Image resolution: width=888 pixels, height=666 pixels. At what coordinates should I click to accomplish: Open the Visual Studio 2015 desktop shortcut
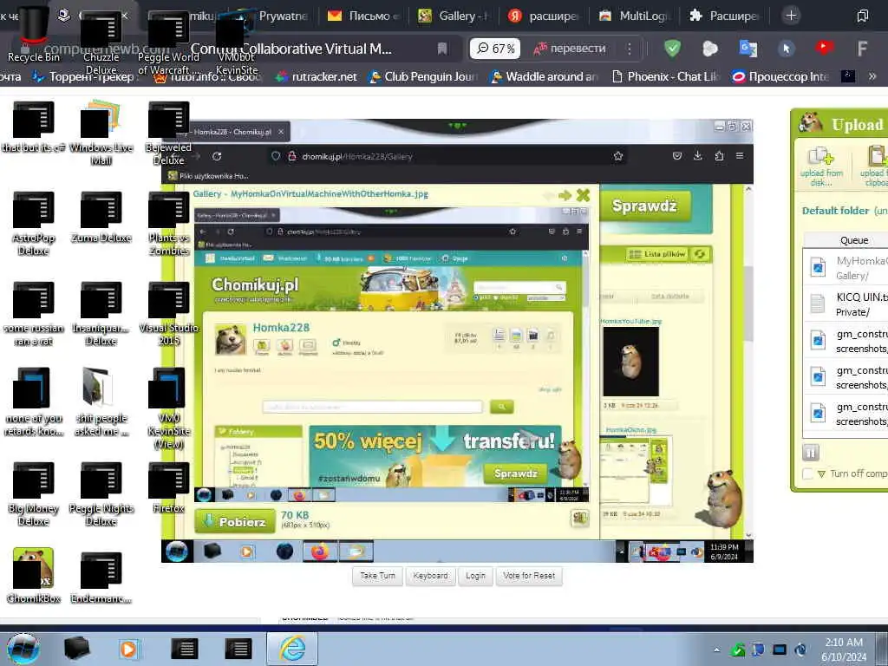click(x=168, y=313)
